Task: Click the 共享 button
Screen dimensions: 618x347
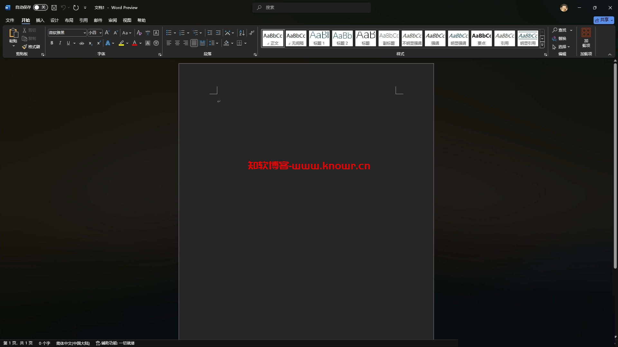Action: point(604,20)
